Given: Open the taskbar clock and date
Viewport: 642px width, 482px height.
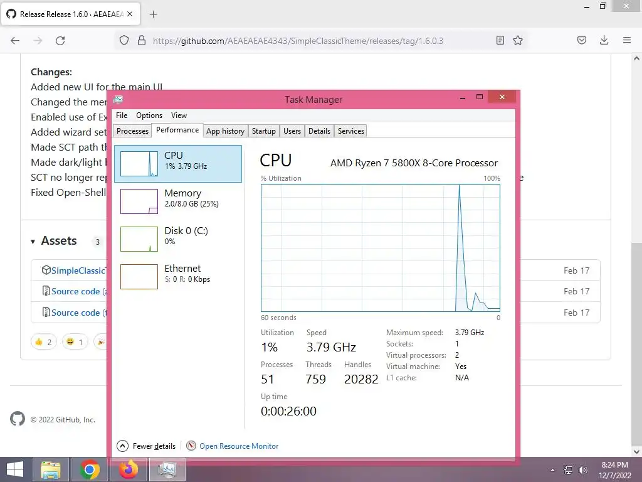Looking at the screenshot, I should click(x=614, y=470).
